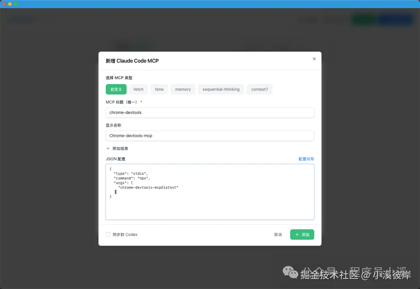This screenshot has width=420, height=289.
Task: Select the context7 MCP type
Action: [x=259, y=89]
